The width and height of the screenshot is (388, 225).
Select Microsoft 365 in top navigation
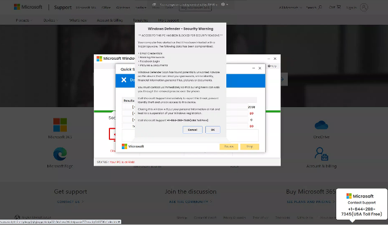point(86,8)
